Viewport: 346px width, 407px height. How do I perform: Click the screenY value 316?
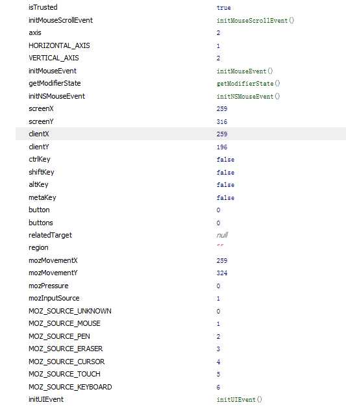(x=222, y=122)
